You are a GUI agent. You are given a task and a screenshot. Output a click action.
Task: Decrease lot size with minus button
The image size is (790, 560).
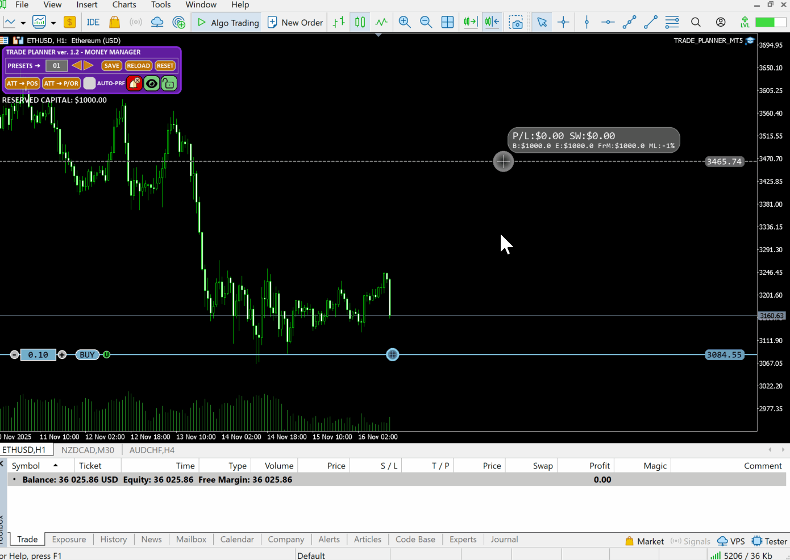tap(15, 355)
